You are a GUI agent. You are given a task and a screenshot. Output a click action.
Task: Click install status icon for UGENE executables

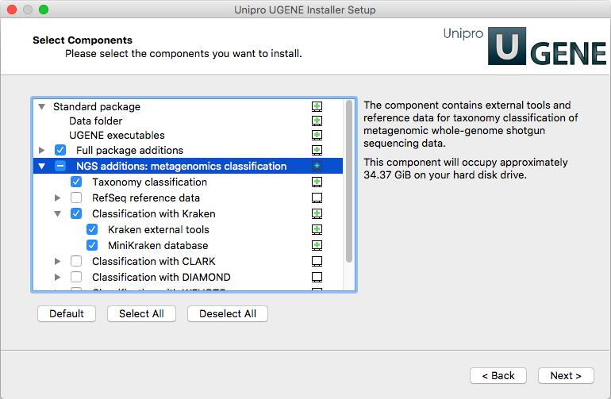(x=317, y=135)
